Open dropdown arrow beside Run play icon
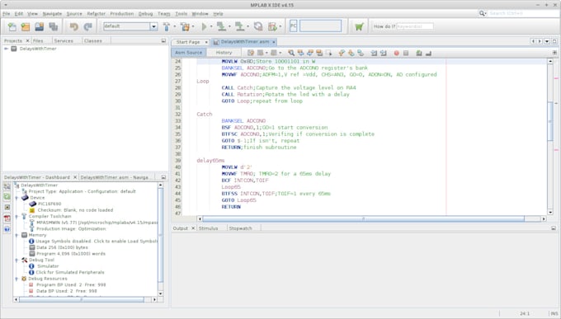The width and height of the screenshot is (561, 319). (211, 26)
